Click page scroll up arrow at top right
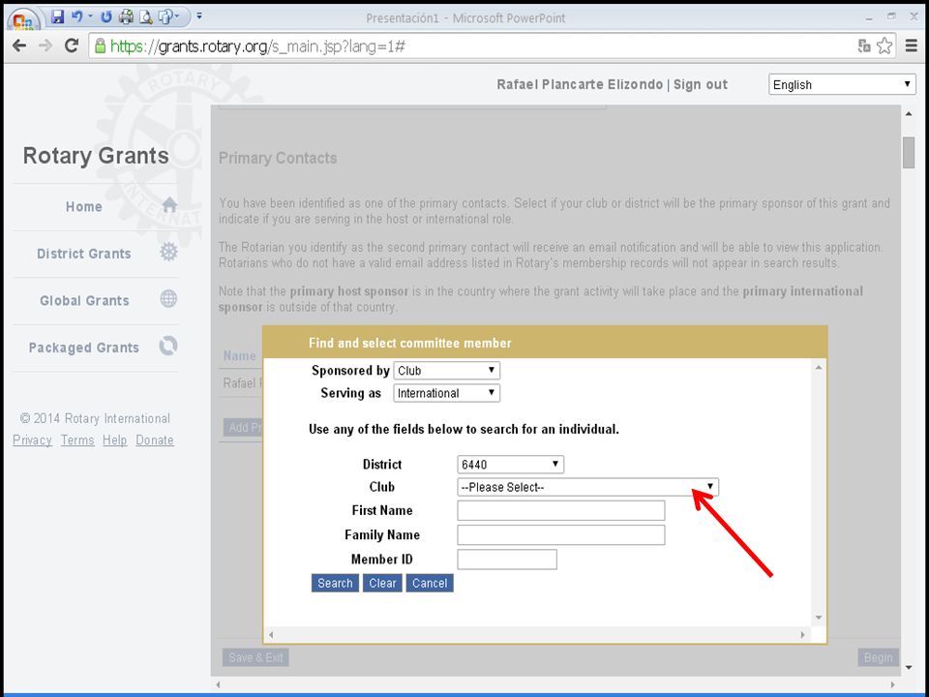Image resolution: width=929 pixels, height=697 pixels. [909, 114]
